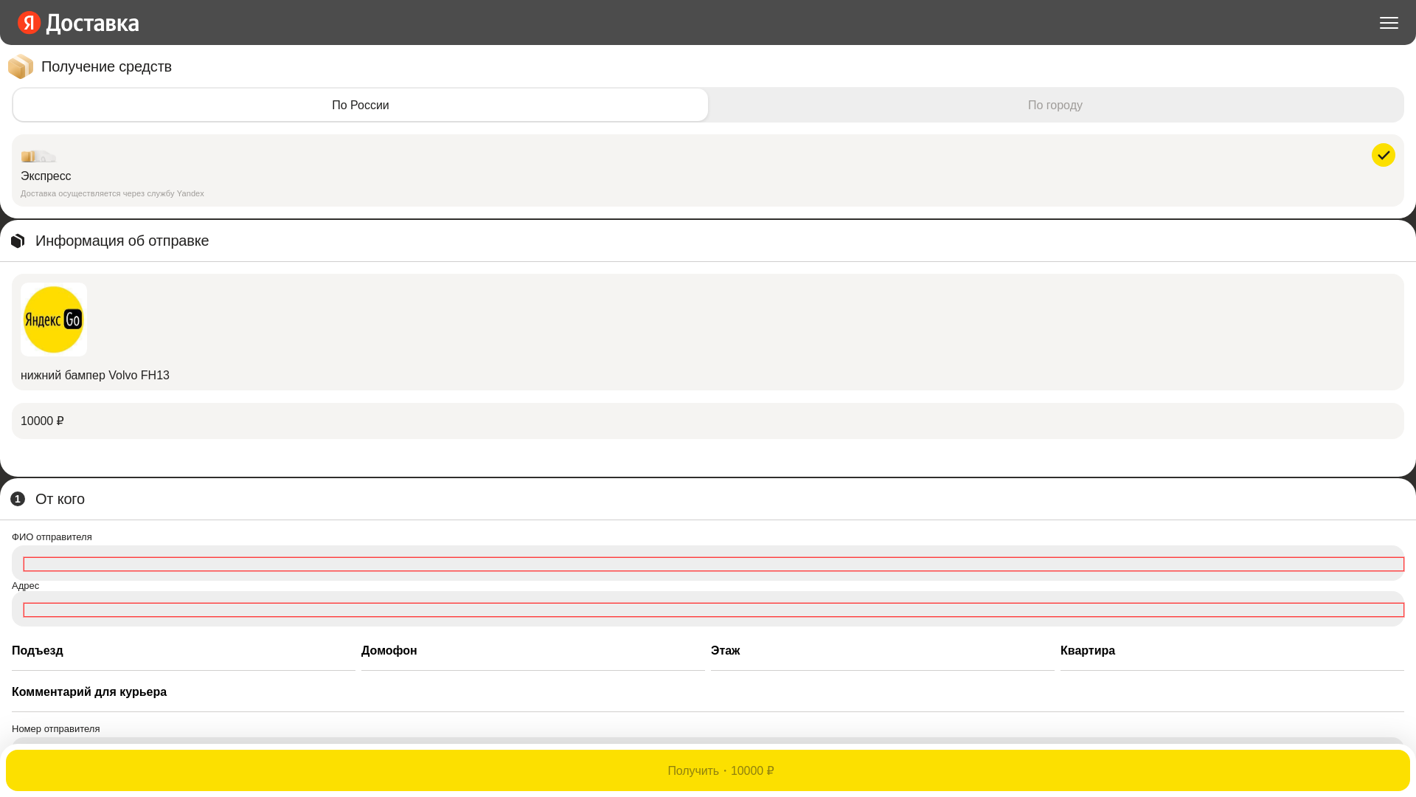This screenshot has height=797, width=1416.
Task: Click the От кого heading
Action: 60,499
